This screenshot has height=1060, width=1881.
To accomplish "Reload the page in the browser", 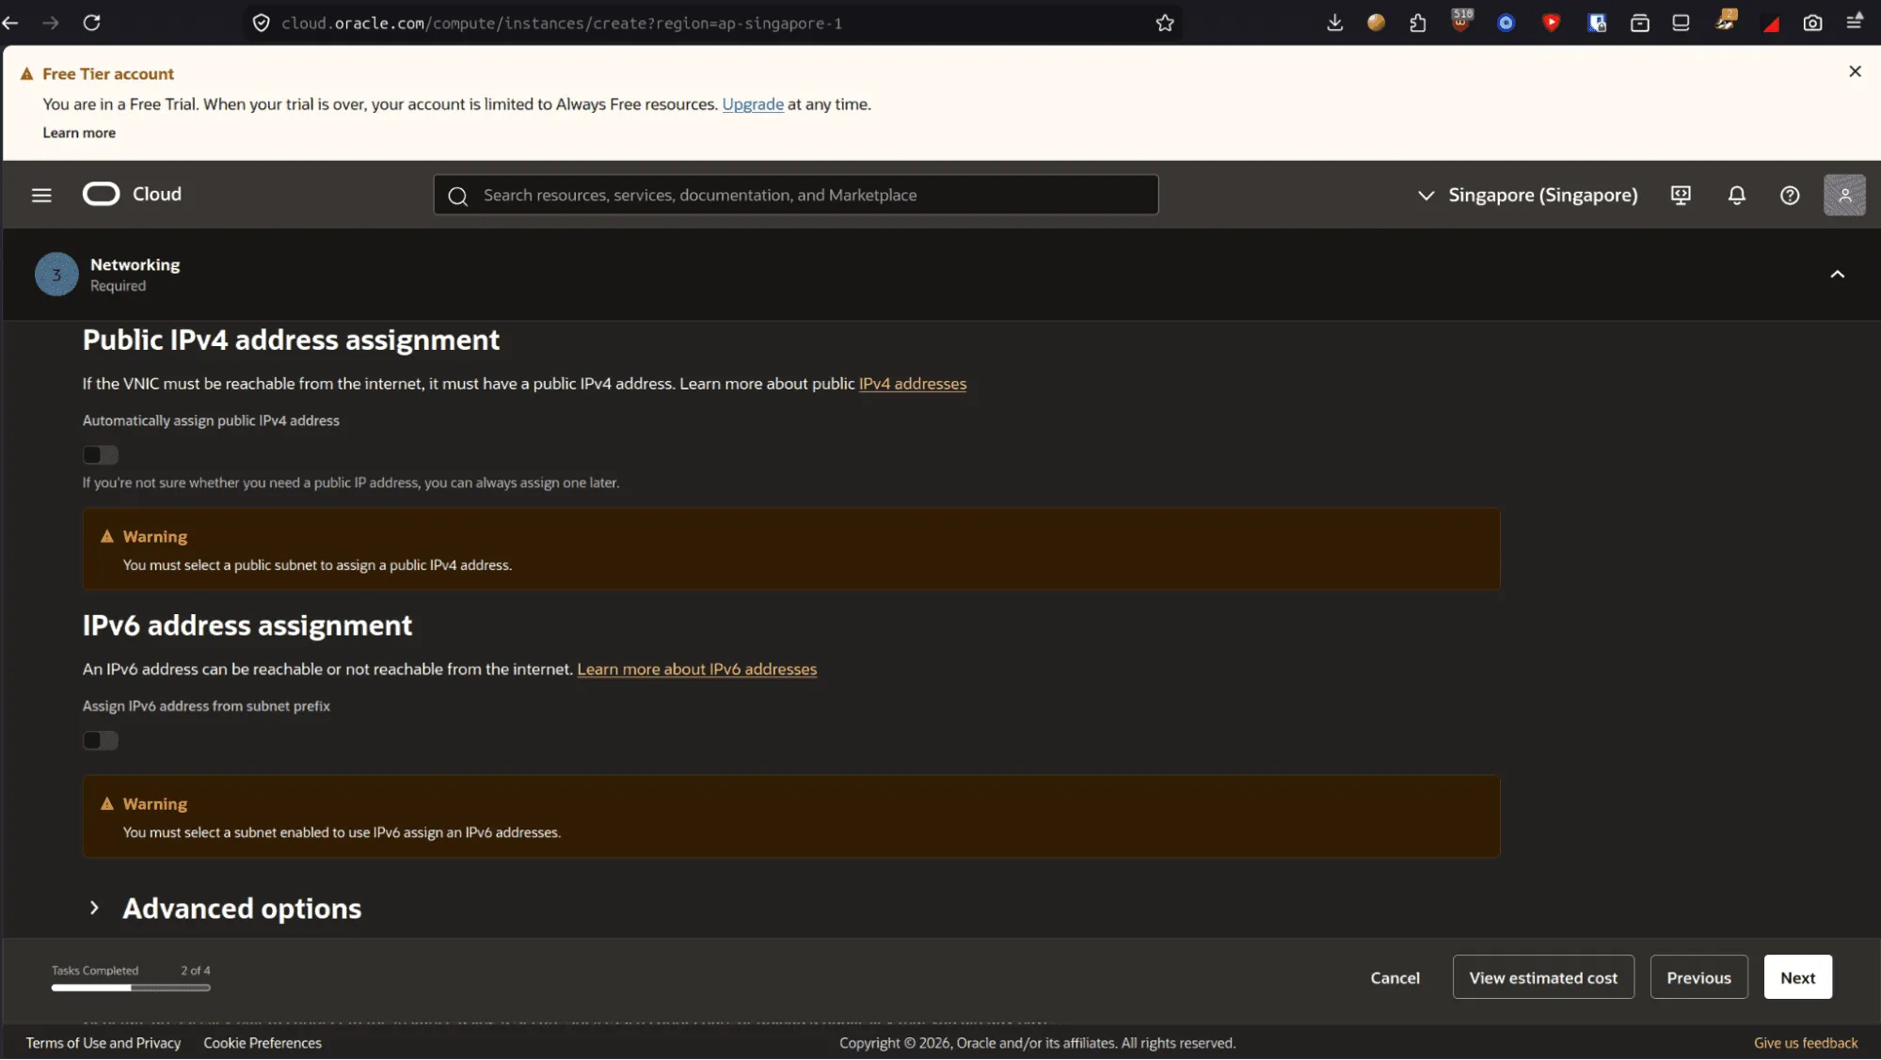I will pyautogui.click(x=91, y=23).
